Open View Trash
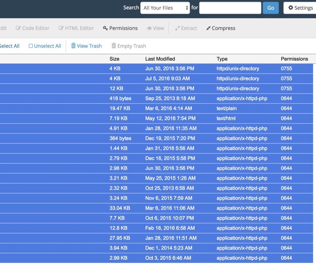 click(x=86, y=46)
